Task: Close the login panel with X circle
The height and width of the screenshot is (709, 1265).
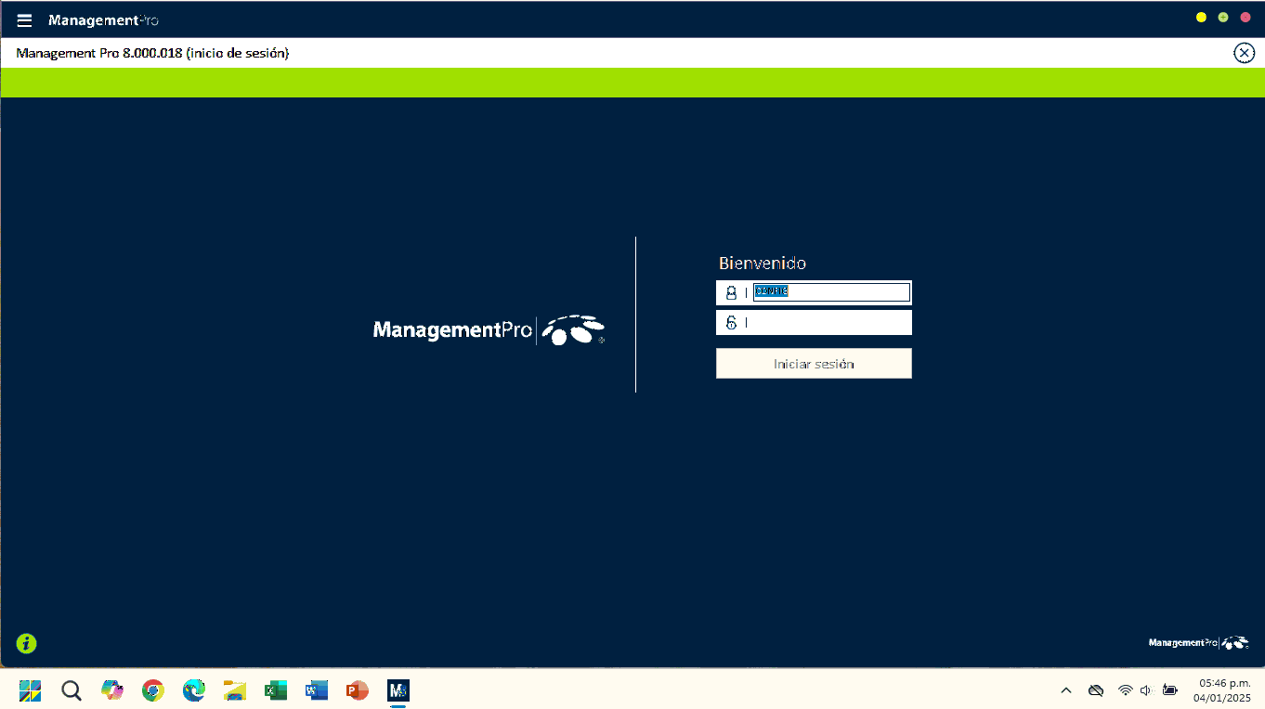Action: (1244, 53)
